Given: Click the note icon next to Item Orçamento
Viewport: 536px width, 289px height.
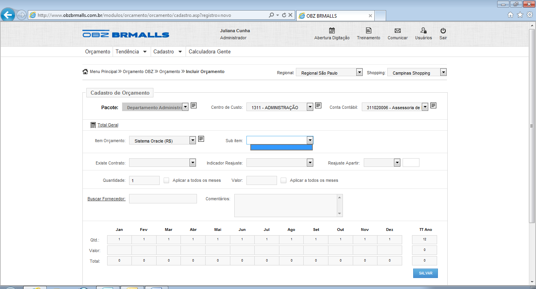Looking at the screenshot, I should click(201, 139).
